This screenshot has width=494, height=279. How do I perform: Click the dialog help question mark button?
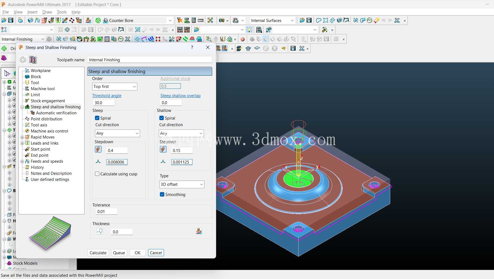pos(192,47)
